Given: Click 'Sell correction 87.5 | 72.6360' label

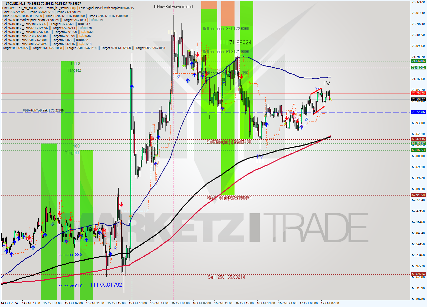Looking at the screenshot, I should tap(226, 29).
